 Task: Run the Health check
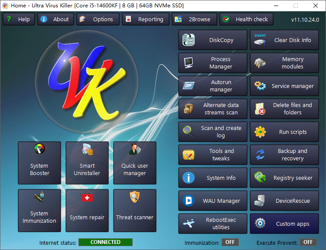pos(246,19)
